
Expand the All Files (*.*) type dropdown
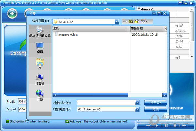click(137, 109)
